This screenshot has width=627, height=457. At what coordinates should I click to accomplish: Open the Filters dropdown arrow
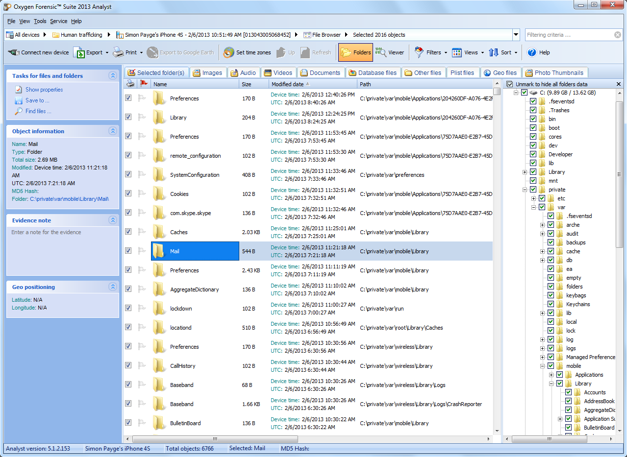(x=446, y=52)
